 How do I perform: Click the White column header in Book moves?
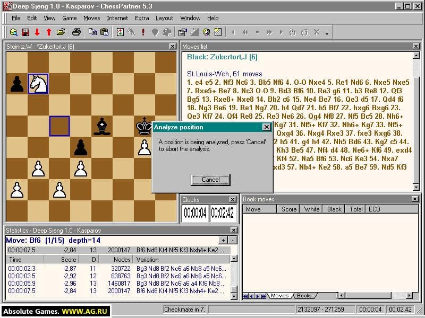(x=311, y=209)
